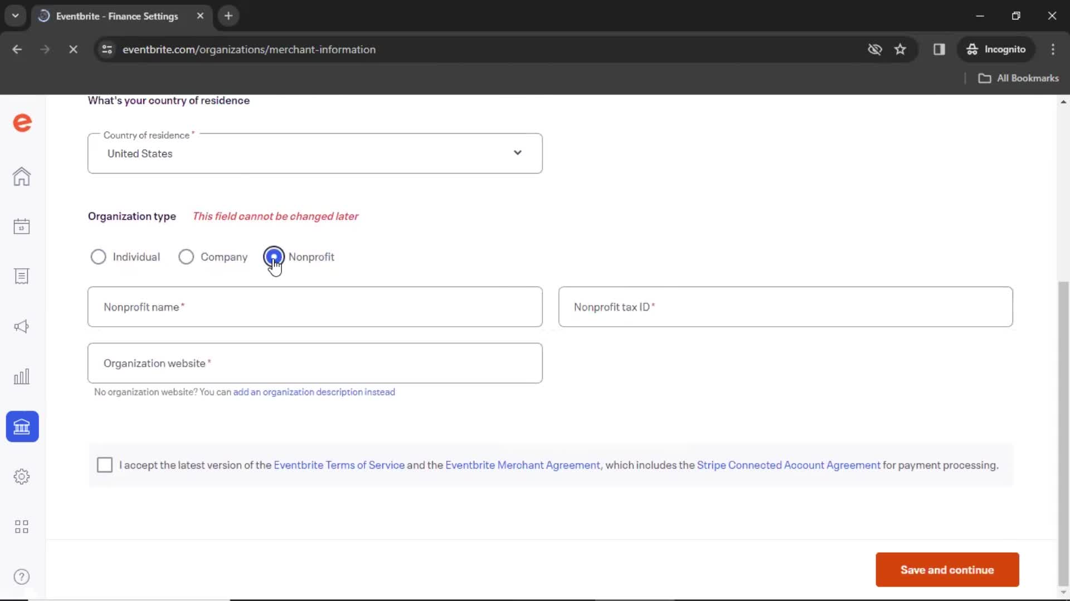Click the vertical page scrollbar thumb
The width and height of the screenshot is (1070, 601).
point(1063,434)
